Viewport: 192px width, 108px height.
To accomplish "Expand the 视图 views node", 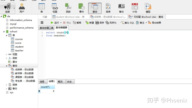I will (x=6, y=54).
